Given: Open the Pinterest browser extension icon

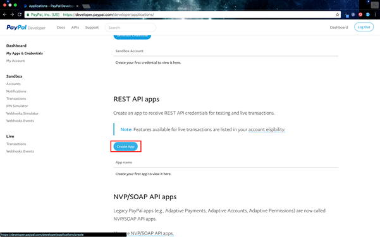Looking at the screenshot, I should point(360,14).
